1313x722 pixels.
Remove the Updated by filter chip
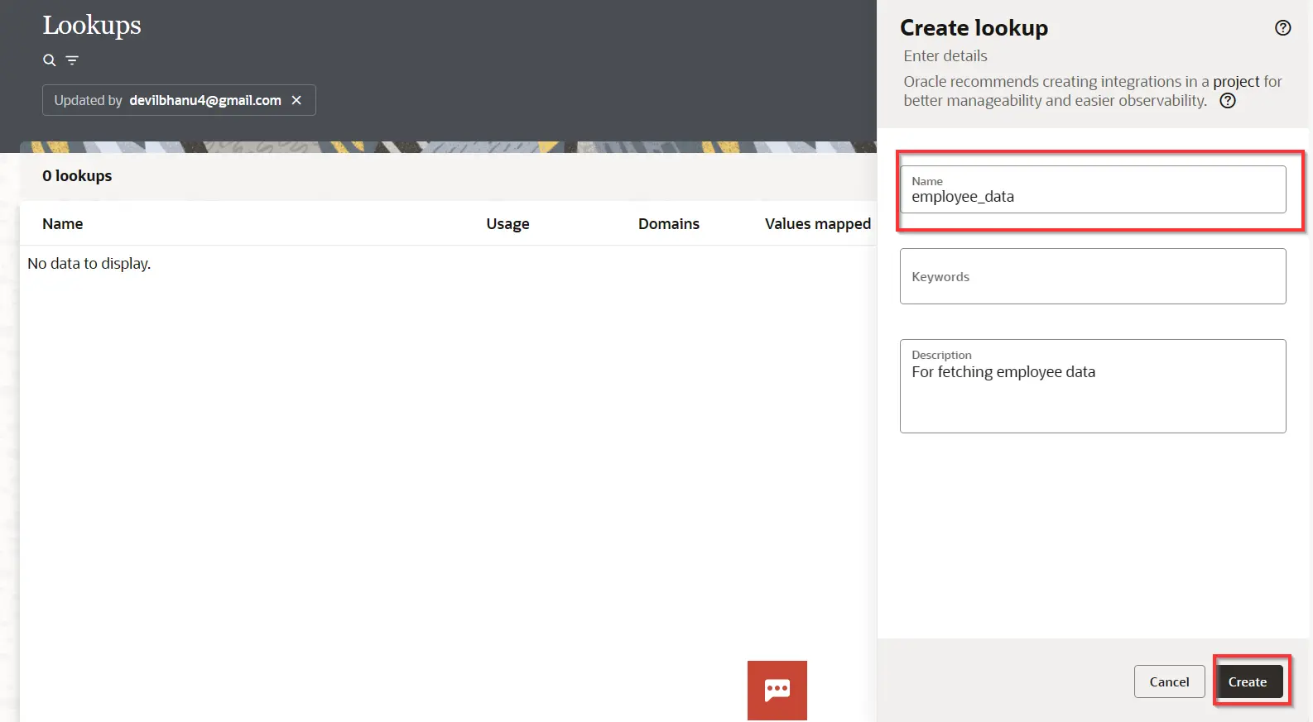coord(296,100)
